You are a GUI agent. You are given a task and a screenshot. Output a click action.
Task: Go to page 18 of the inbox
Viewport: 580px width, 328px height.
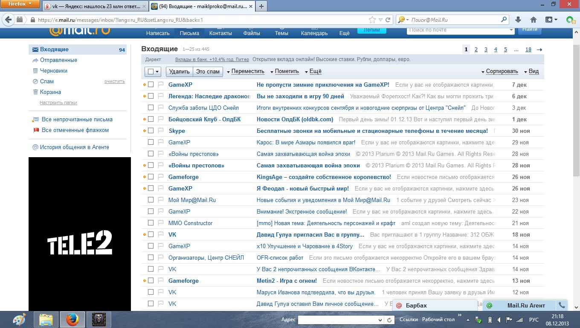[528, 50]
